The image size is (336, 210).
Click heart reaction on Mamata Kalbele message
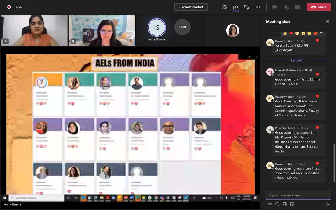tap(317, 74)
